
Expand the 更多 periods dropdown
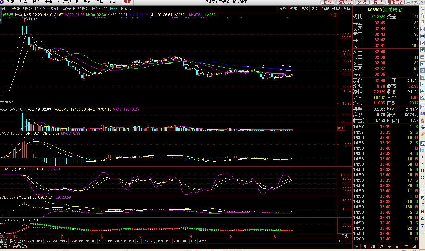[x=126, y=9]
